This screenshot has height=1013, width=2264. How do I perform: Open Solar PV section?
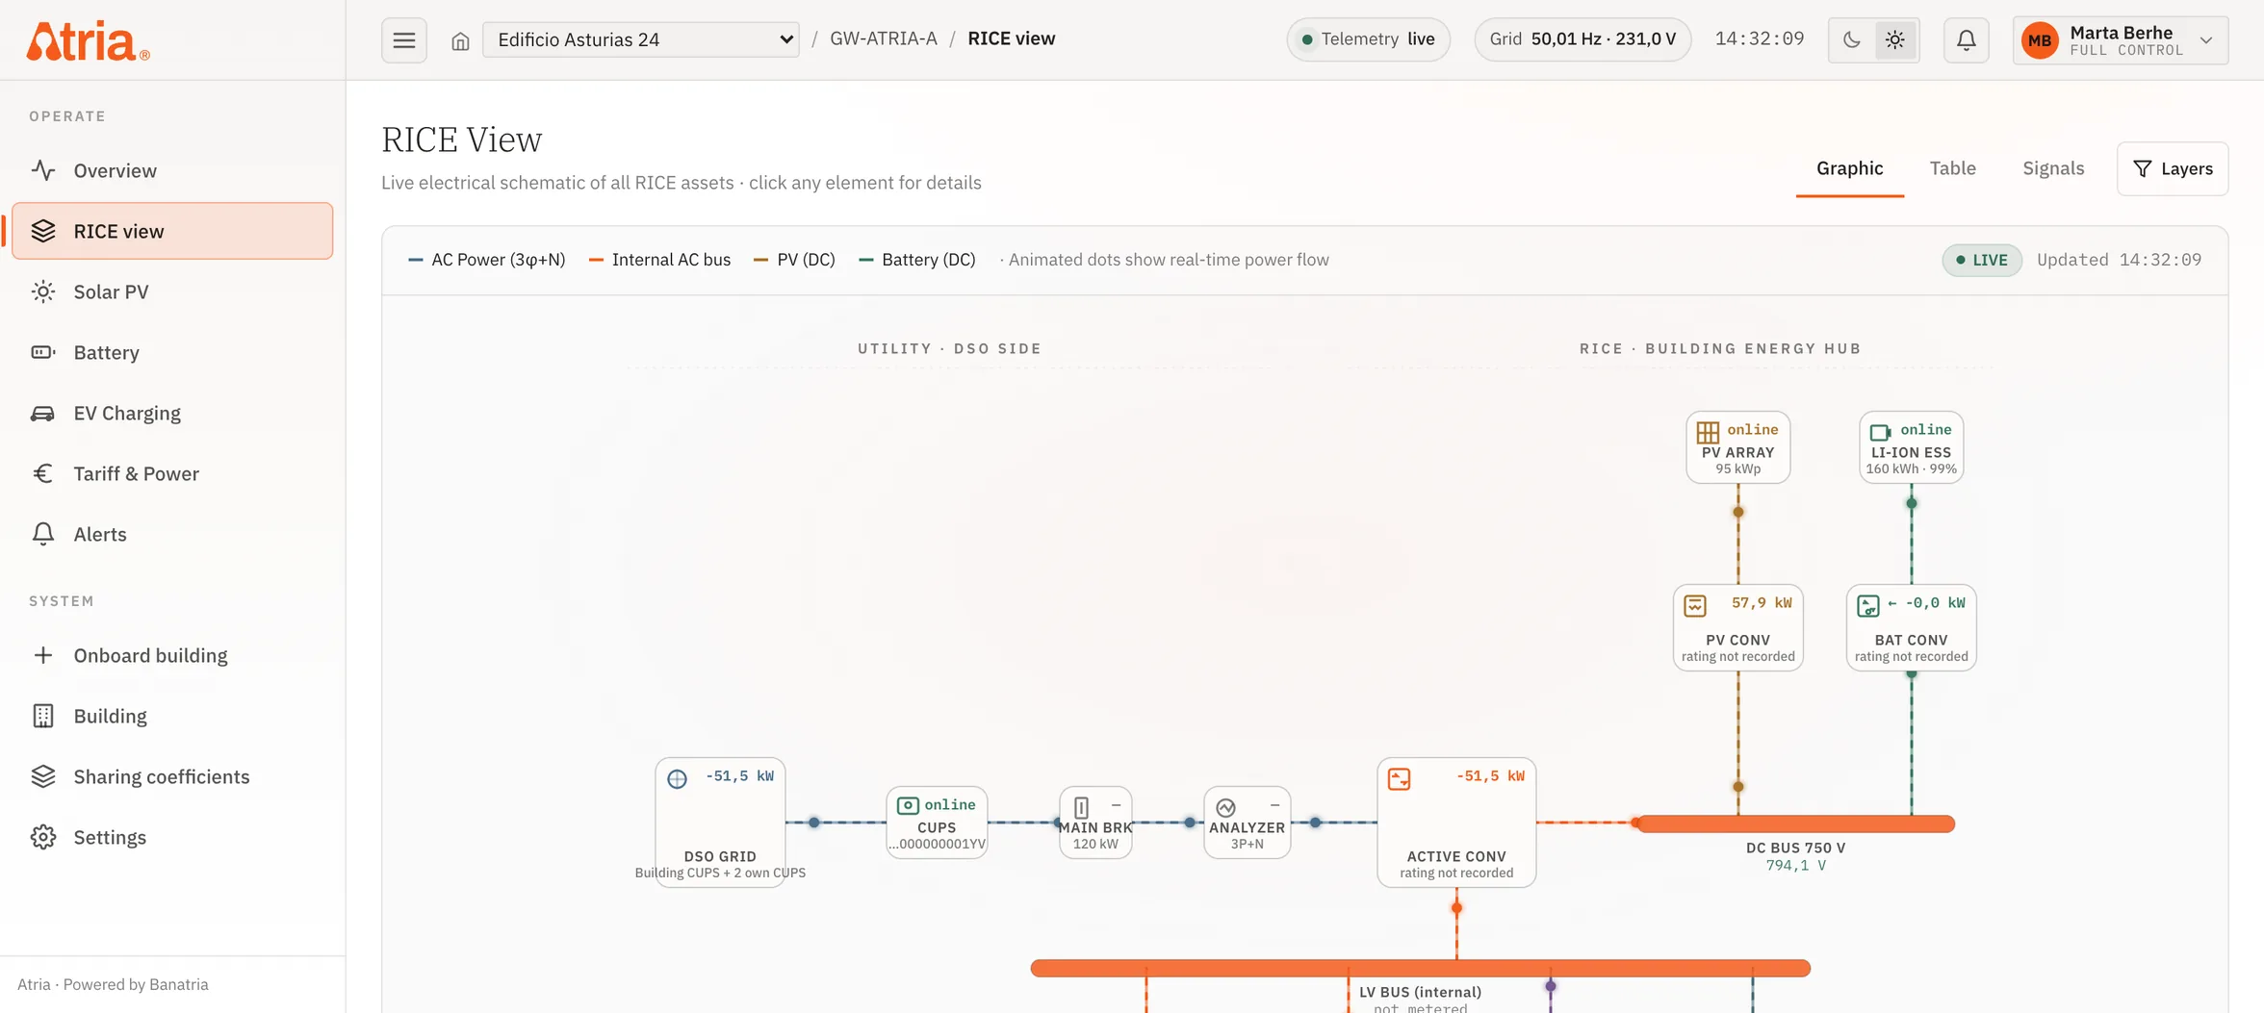[173, 291]
